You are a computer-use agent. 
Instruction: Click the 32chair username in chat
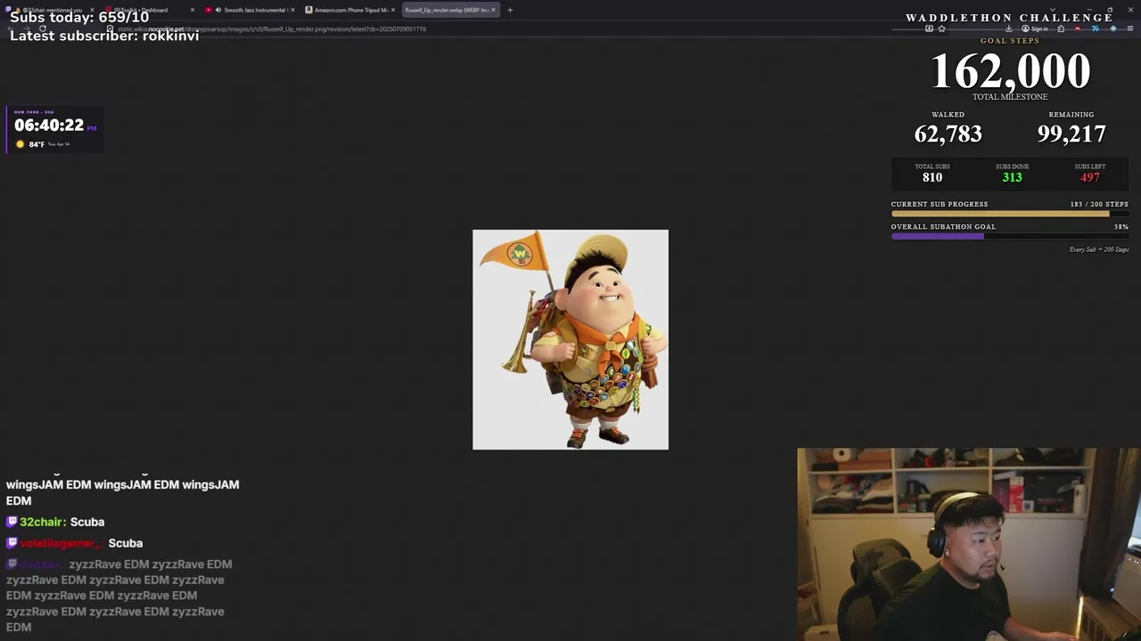click(x=41, y=522)
